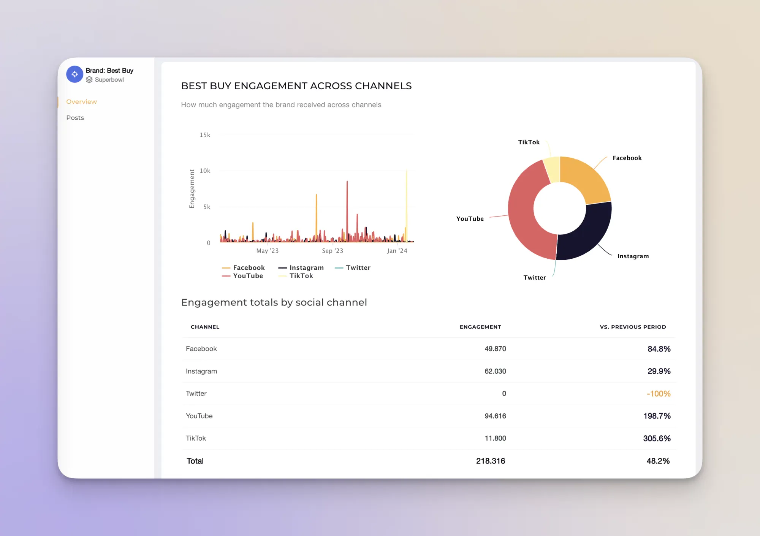Screen dimensions: 760x536
Task: Click the Superbowl project label
Action: click(x=109, y=80)
